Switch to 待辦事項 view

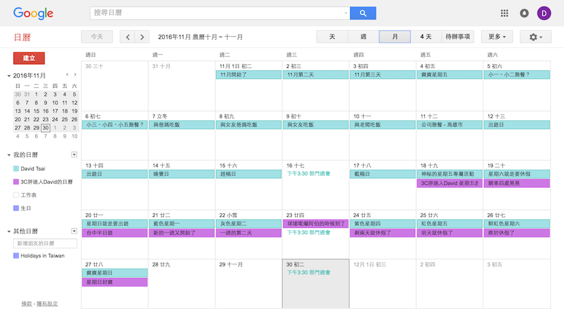tap(457, 37)
